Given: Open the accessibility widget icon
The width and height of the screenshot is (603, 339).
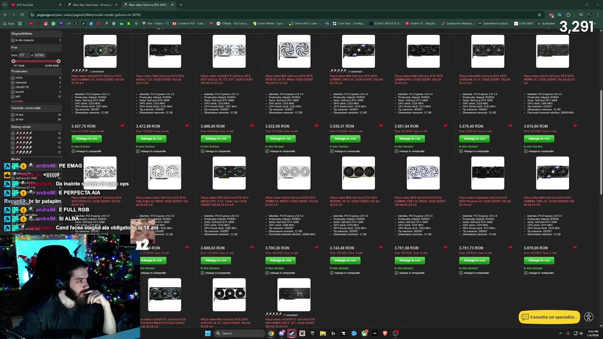Looking at the screenshot, I should (x=588, y=317).
